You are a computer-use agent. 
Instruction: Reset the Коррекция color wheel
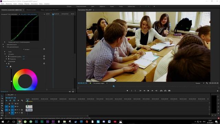point(44,63)
